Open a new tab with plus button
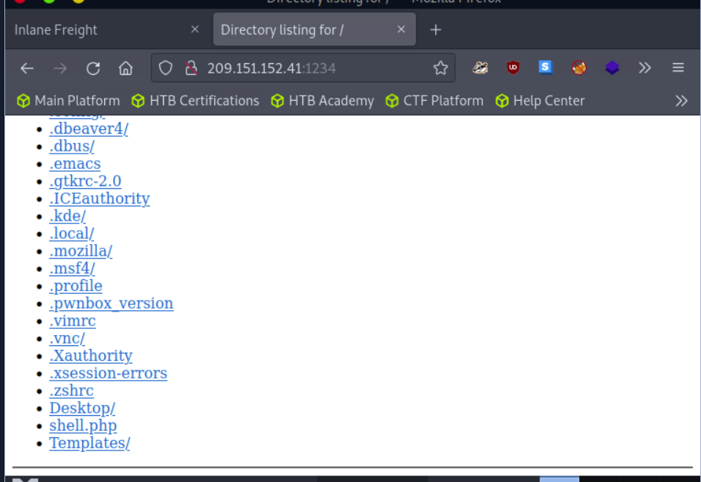This screenshot has height=482, width=701. coord(435,30)
